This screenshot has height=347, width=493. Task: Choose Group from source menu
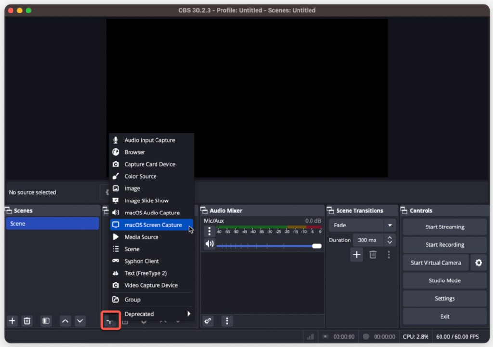click(x=151, y=299)
